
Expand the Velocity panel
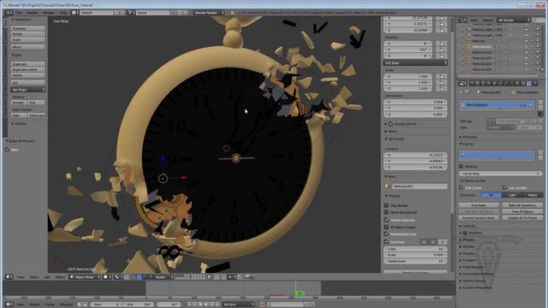[x=468, y=226]
